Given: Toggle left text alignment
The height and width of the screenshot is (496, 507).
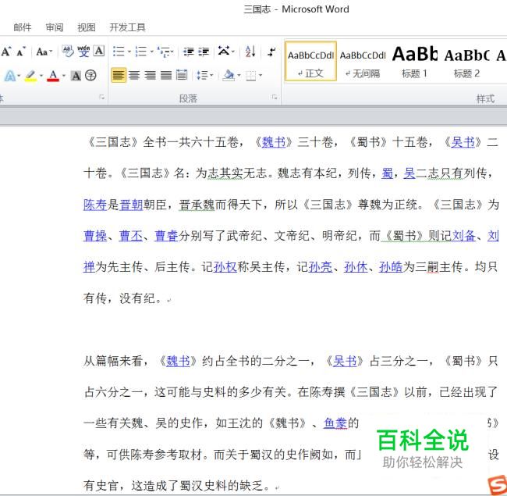Looking at the screenshot, I should tap(119, 76).
